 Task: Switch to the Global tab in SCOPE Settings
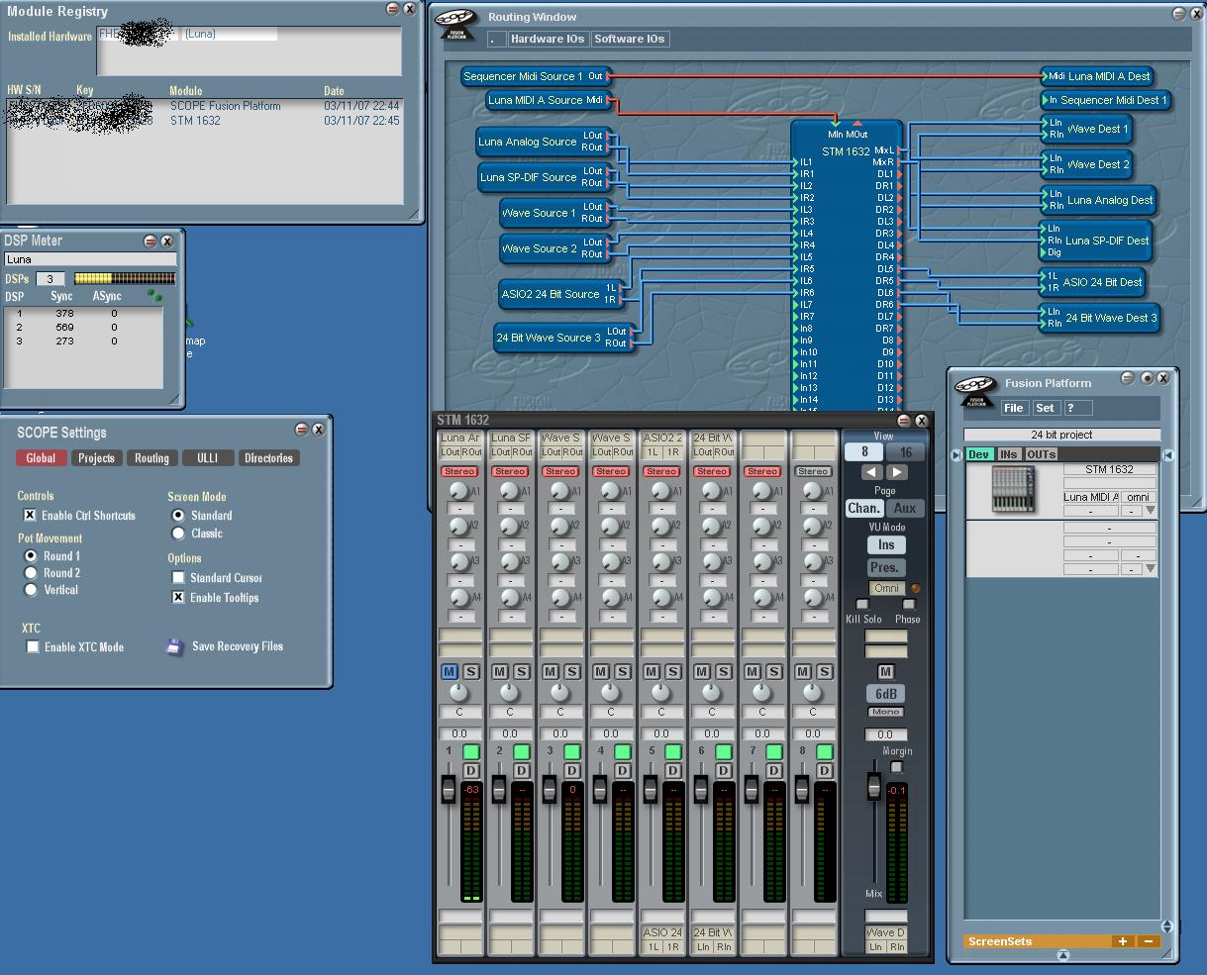pos(41,458)
